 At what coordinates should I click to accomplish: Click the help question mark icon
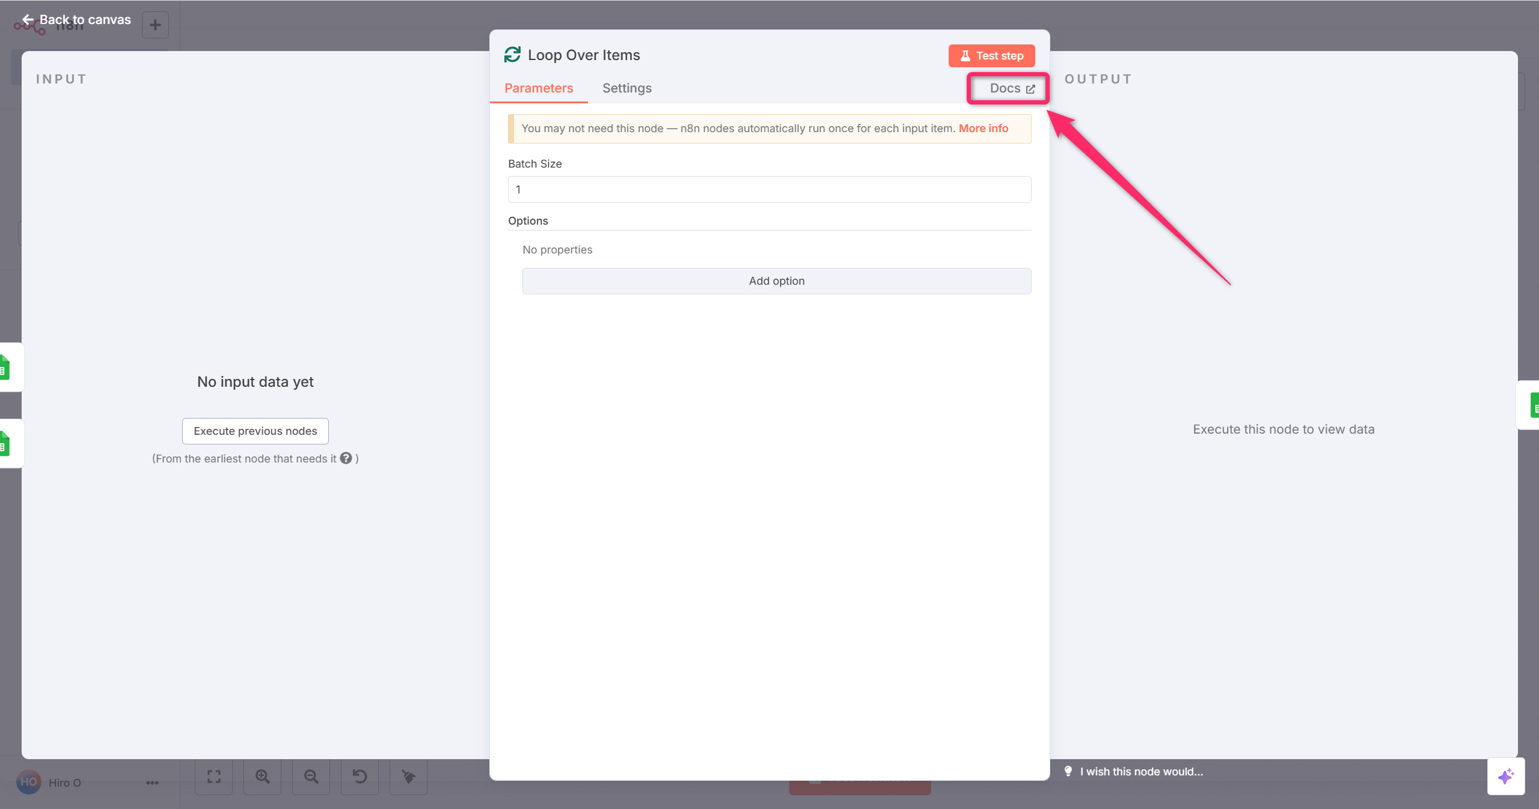point(346,458)
